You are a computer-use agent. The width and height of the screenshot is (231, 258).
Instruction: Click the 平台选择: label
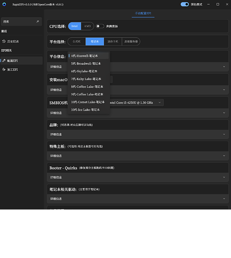point(57,42)
